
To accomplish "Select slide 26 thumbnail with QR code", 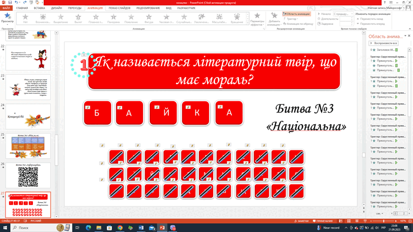I will pos(28,175).
